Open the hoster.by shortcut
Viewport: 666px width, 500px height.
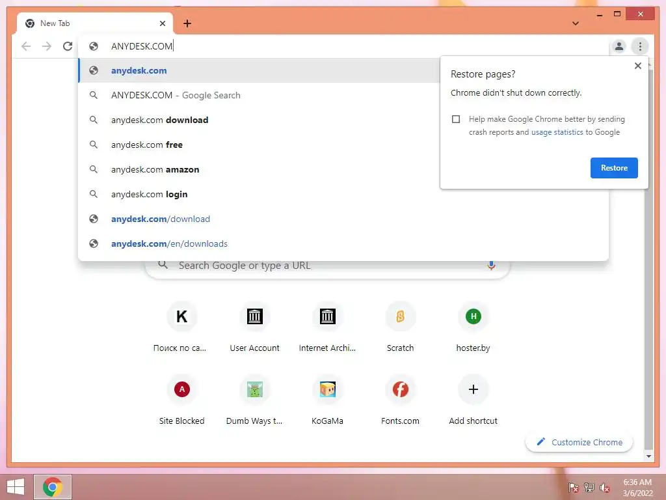(x=473, y=328)
